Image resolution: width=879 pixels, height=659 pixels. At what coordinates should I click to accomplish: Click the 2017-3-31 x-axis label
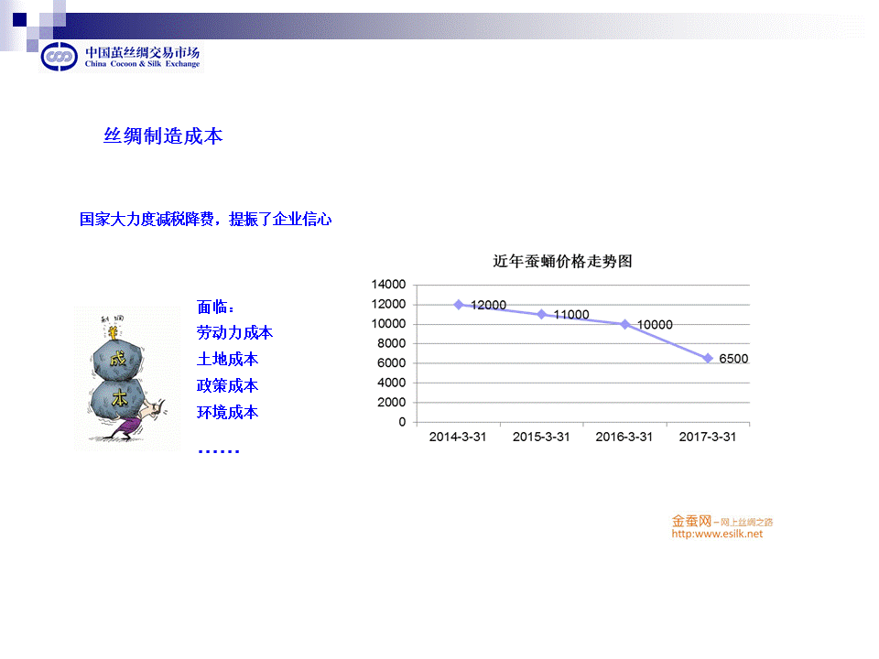pyautogui.click(x=707, y=437)
